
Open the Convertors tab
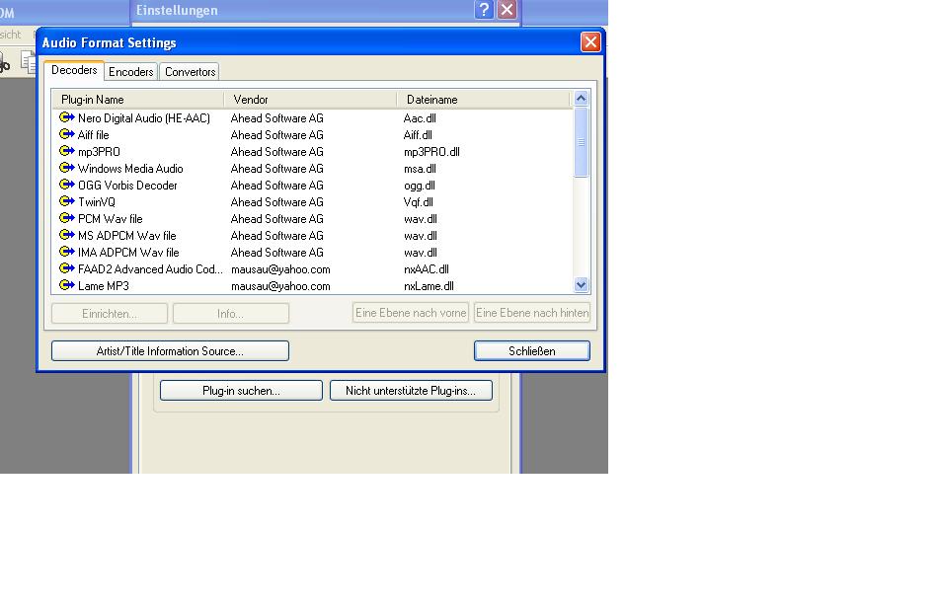[190, 72]
